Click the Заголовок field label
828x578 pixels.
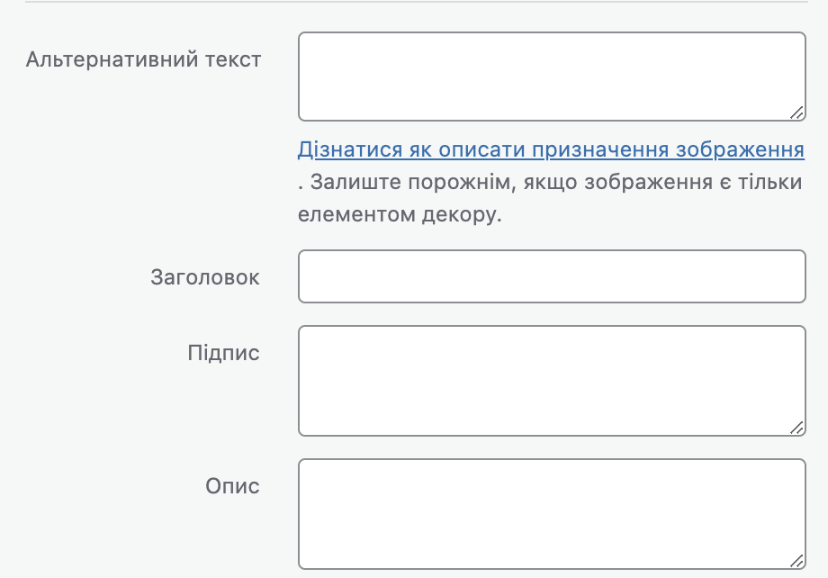[x=205, y=277]
